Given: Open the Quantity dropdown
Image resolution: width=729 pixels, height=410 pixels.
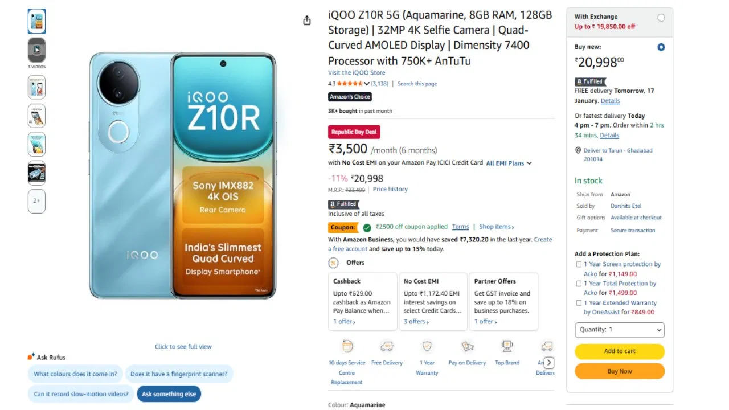Looking at the screenshot, I should click(620, 330).
